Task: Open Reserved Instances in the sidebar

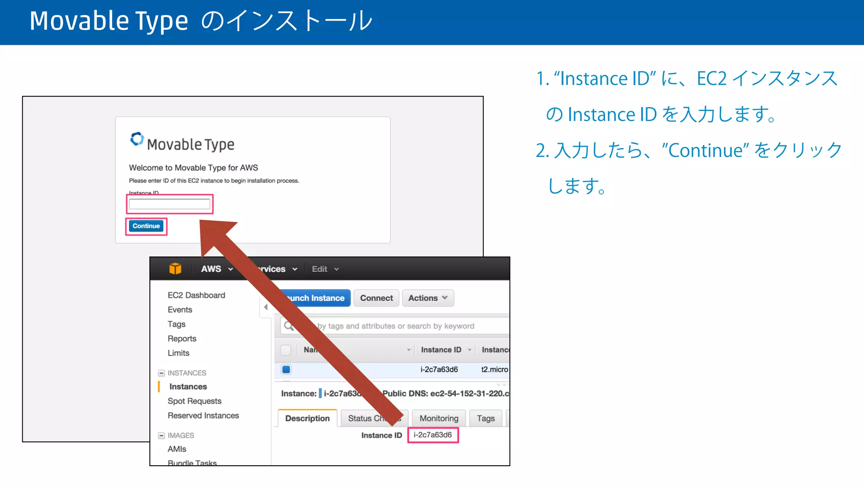Action: pos(203,416)
